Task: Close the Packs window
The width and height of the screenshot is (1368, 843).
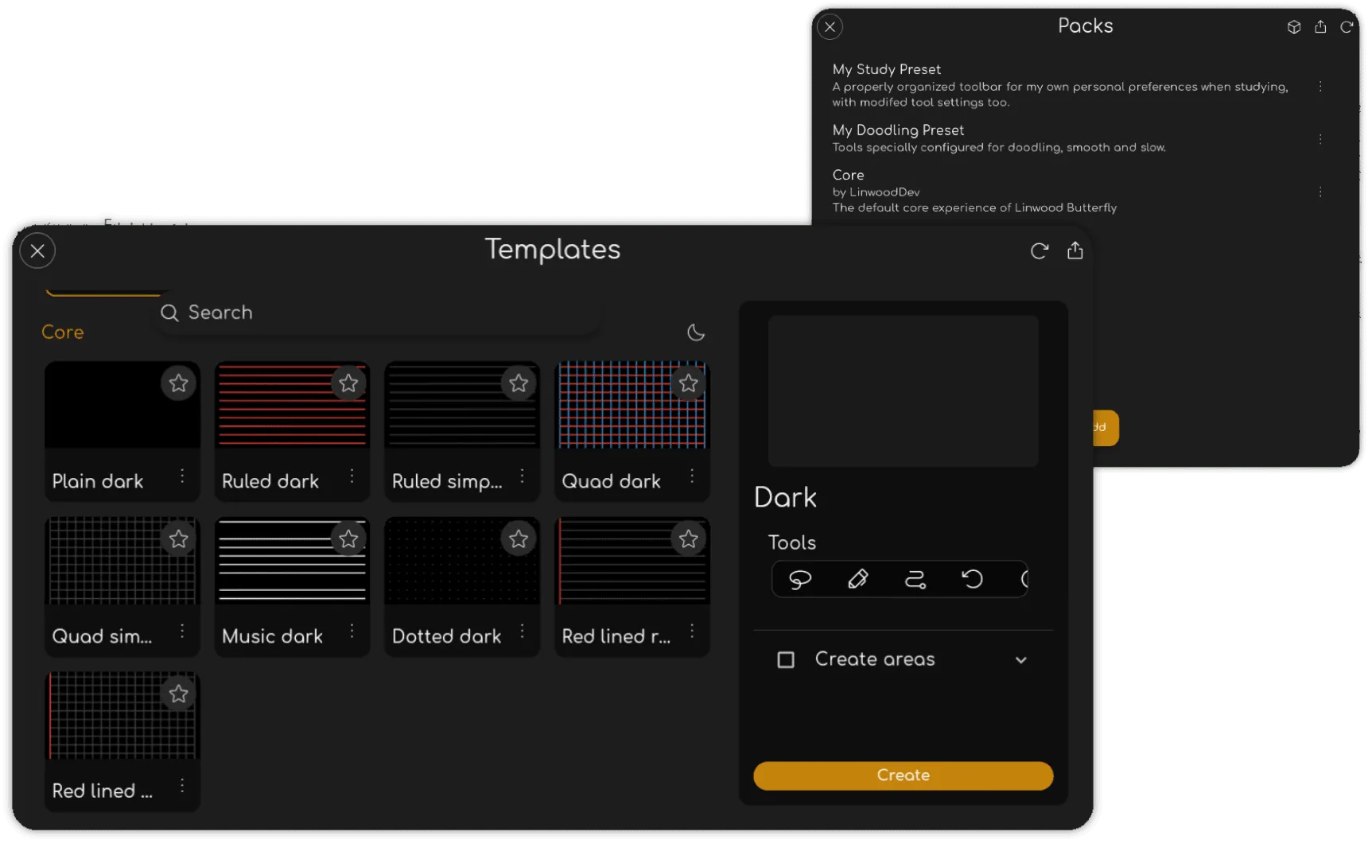Action: click(830, 27)
